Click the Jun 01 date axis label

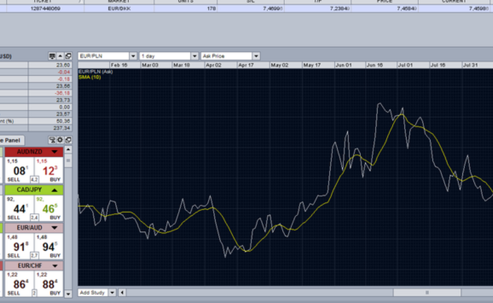343,65
